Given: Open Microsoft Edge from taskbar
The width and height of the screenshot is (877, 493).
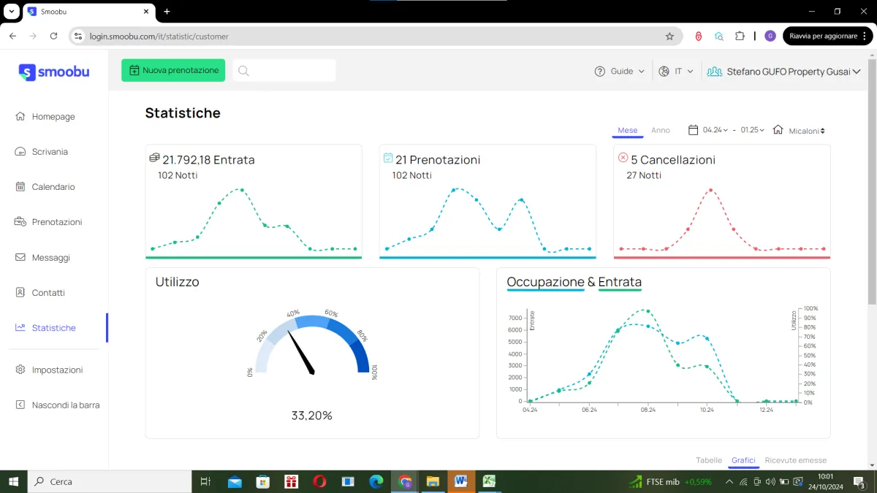Looking at the screenshot, I should pyautogui.click(x=376, y=481).
